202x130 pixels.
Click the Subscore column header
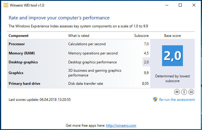141,36
